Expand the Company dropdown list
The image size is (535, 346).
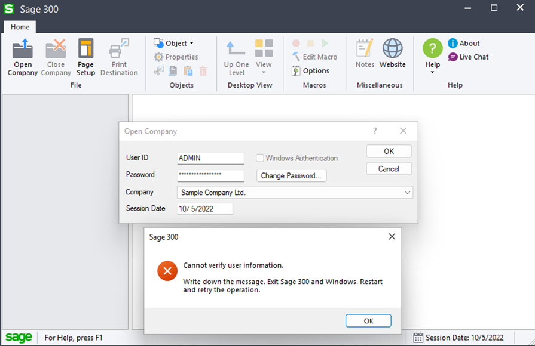pos(407,193)
